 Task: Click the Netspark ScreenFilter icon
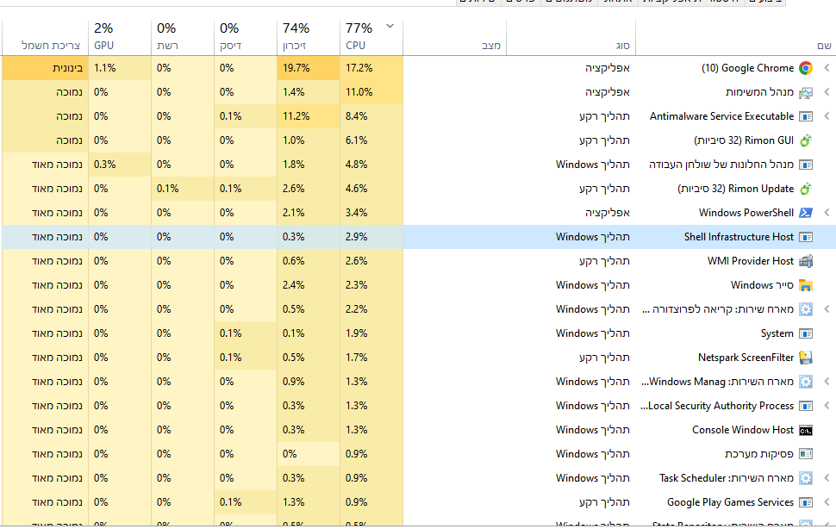[806, 358]
